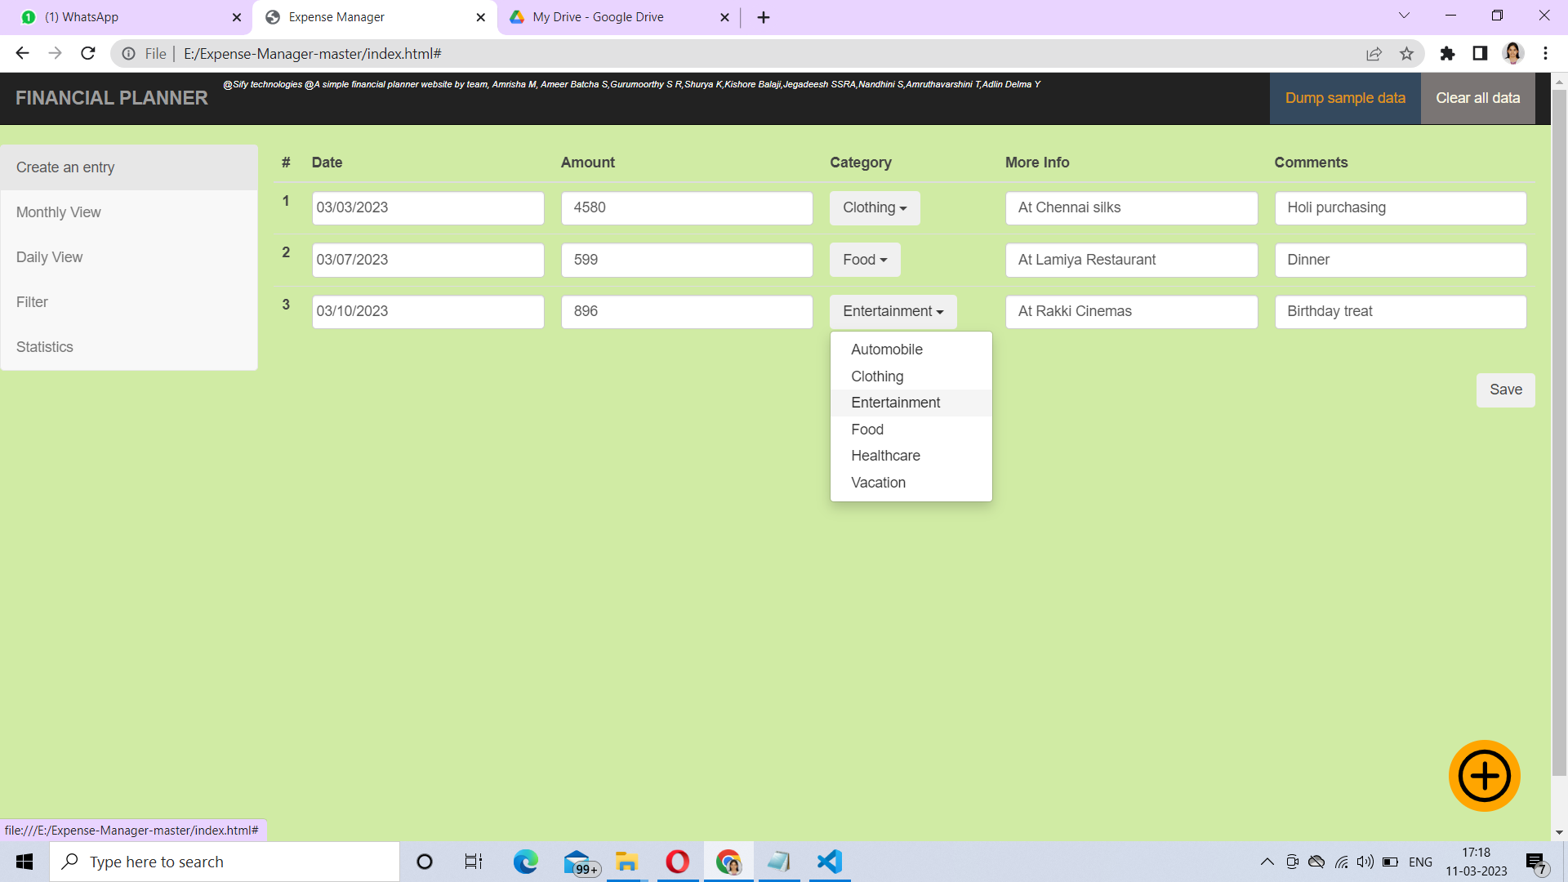
Task: Click the orange plus button to add entry
Action: pos(1484,775)
